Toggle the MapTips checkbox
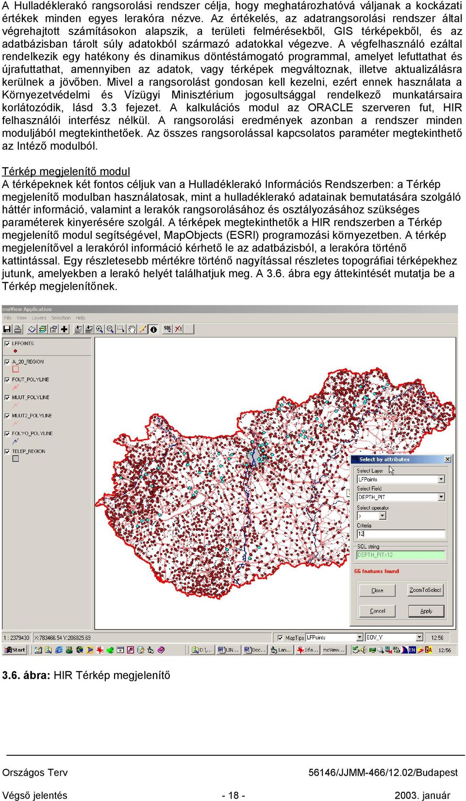466x801 pixels. pyautogui.click(x=280, y=638)
